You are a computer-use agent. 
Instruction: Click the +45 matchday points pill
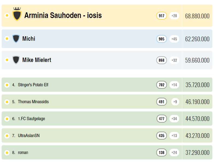coord(174,39)
